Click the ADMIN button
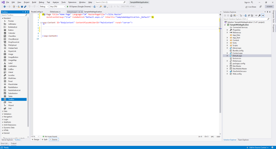This screenshot has height=149, width=276. coord(269,7)
